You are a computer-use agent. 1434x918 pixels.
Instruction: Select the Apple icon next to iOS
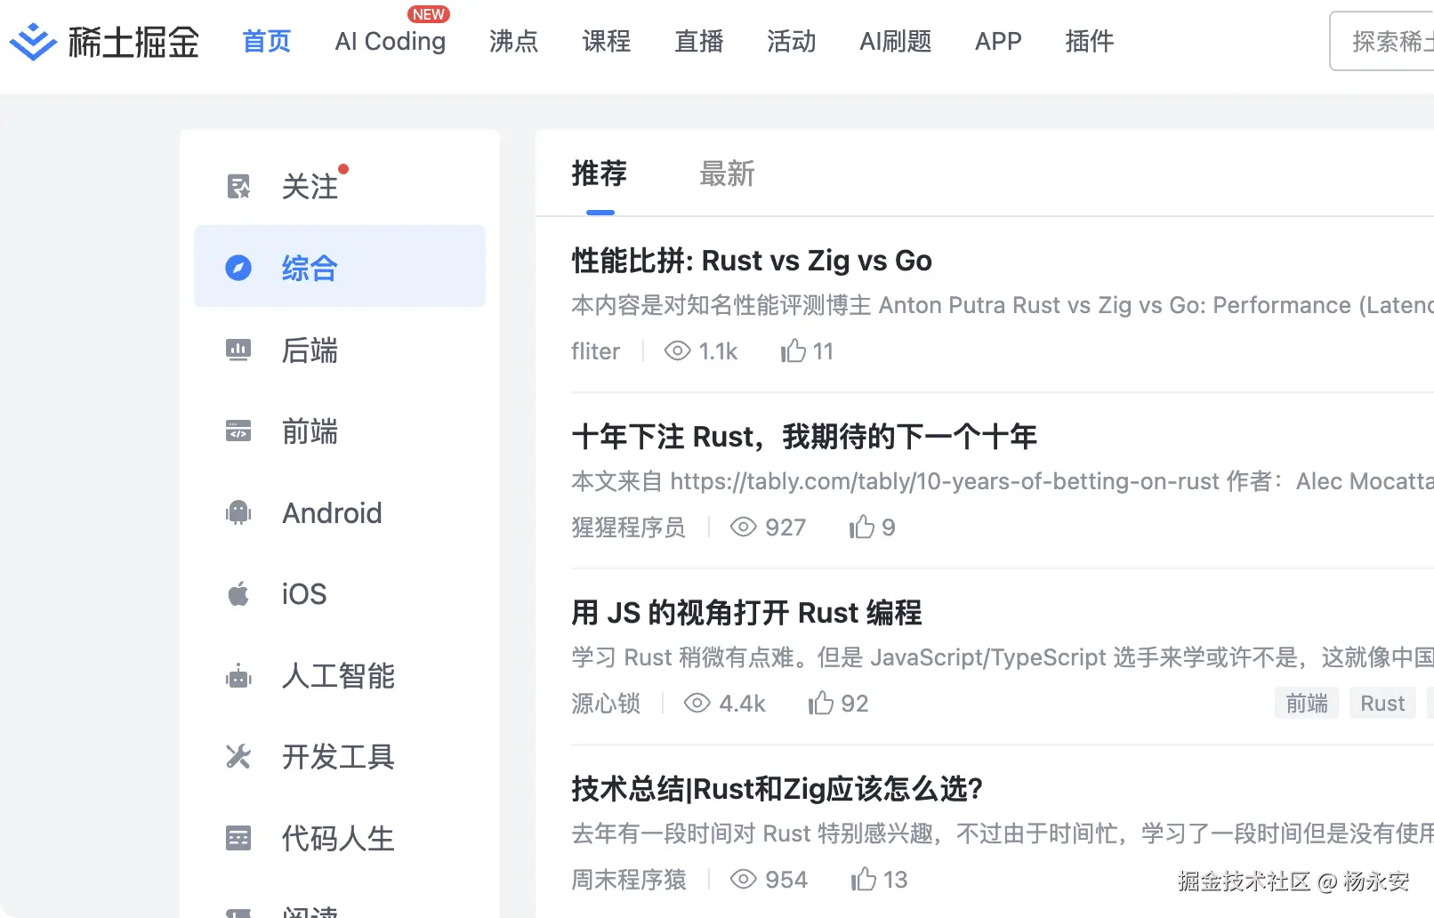(238, 593)
